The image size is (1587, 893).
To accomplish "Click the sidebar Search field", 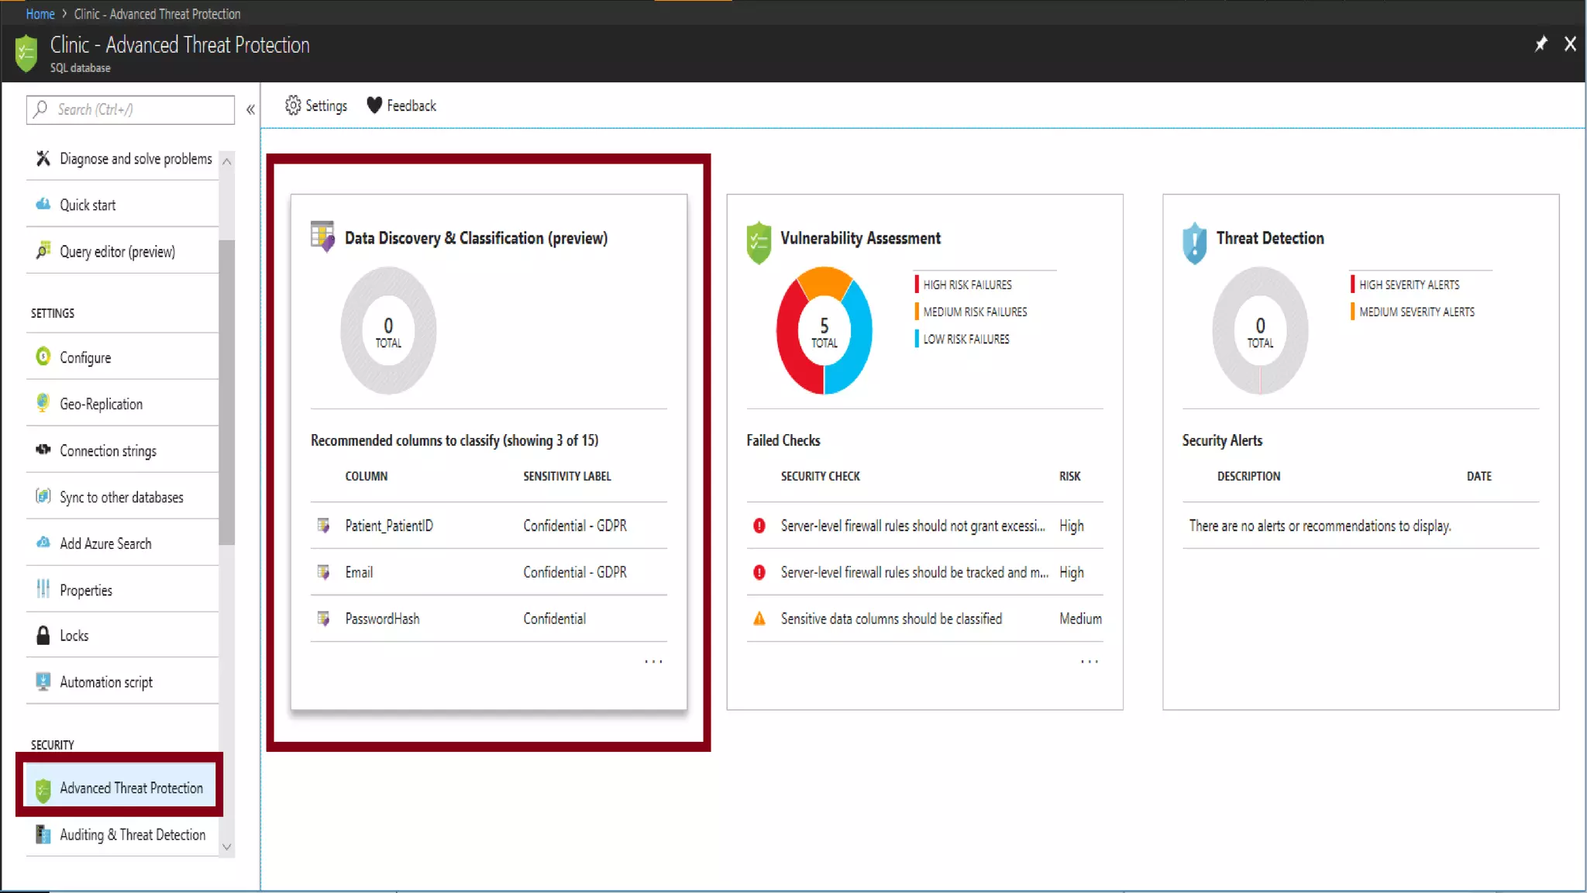I will [x=130, y=109].
